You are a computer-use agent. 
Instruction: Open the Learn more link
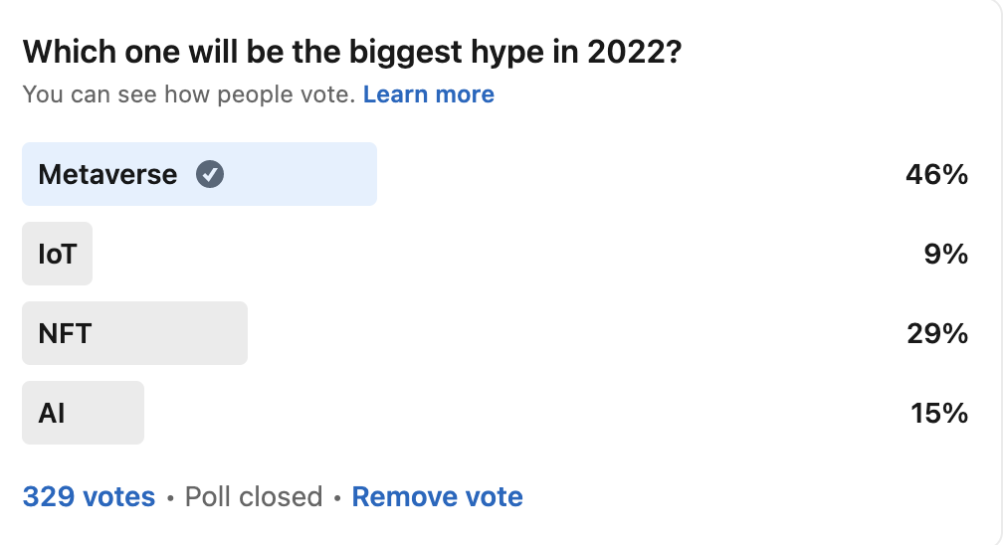(428, 94)
